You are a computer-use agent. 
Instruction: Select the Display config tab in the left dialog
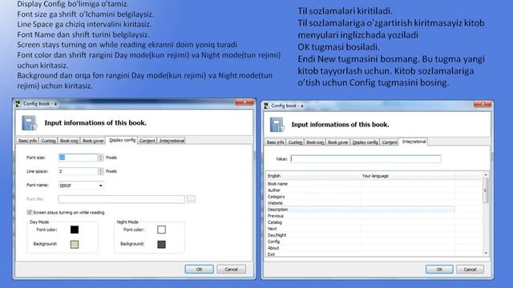(x=122, y=140)
